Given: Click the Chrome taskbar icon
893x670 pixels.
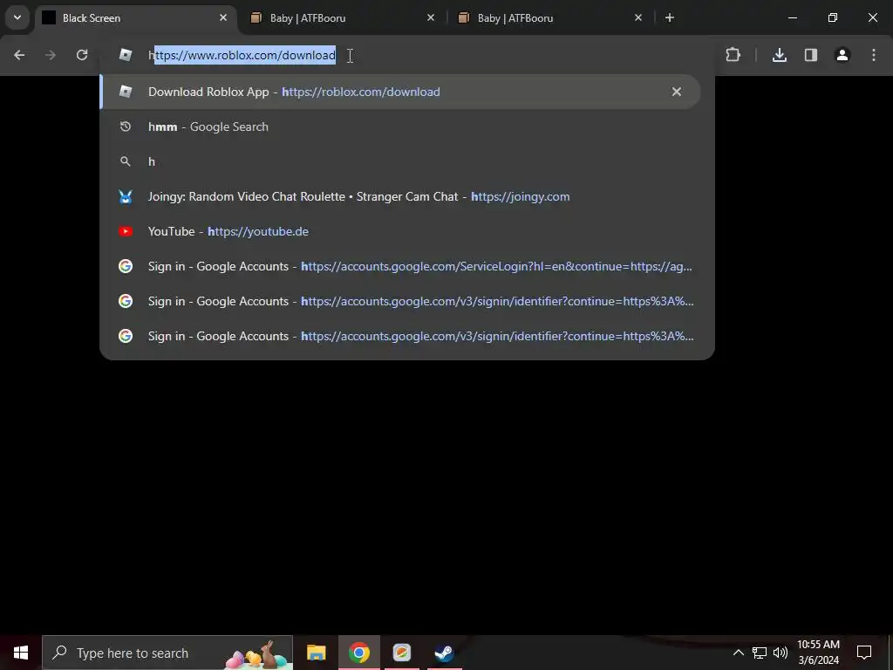Looking at the screenshot, I should pos(358,653).
